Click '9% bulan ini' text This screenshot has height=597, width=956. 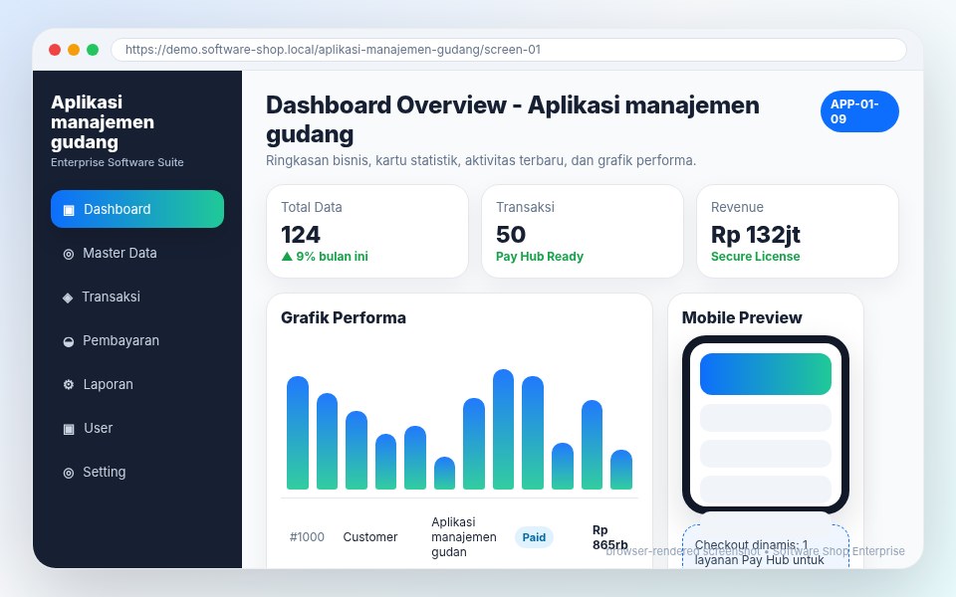[x=333, y=257]
